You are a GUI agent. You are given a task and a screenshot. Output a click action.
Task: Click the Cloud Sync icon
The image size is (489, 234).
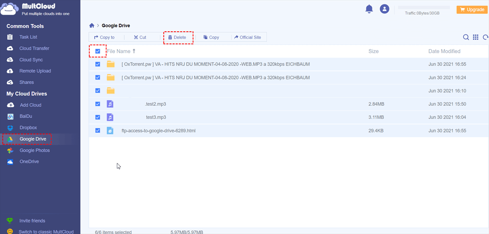11,60
